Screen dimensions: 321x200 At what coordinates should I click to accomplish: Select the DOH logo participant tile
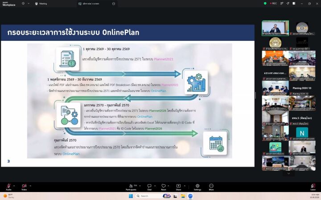[302, 28]
